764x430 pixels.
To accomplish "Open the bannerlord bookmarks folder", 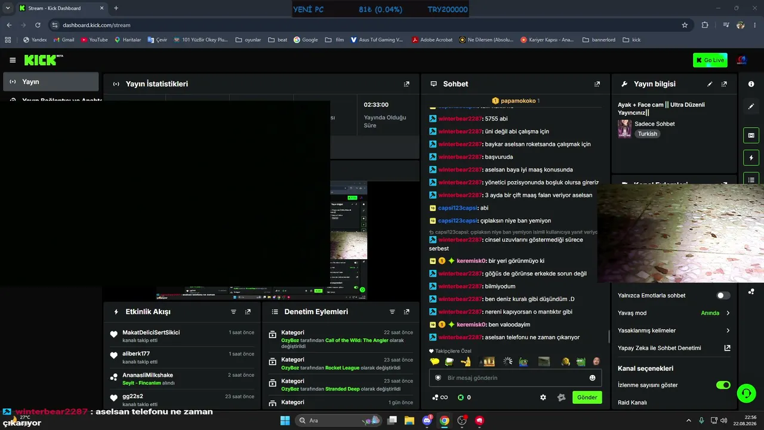I will pos(599,40).
